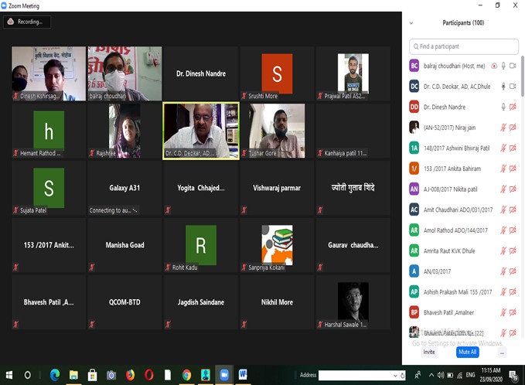Select the QCOM-BTD participant tile
The image size is (525, 385).
(x=124, y=302)
